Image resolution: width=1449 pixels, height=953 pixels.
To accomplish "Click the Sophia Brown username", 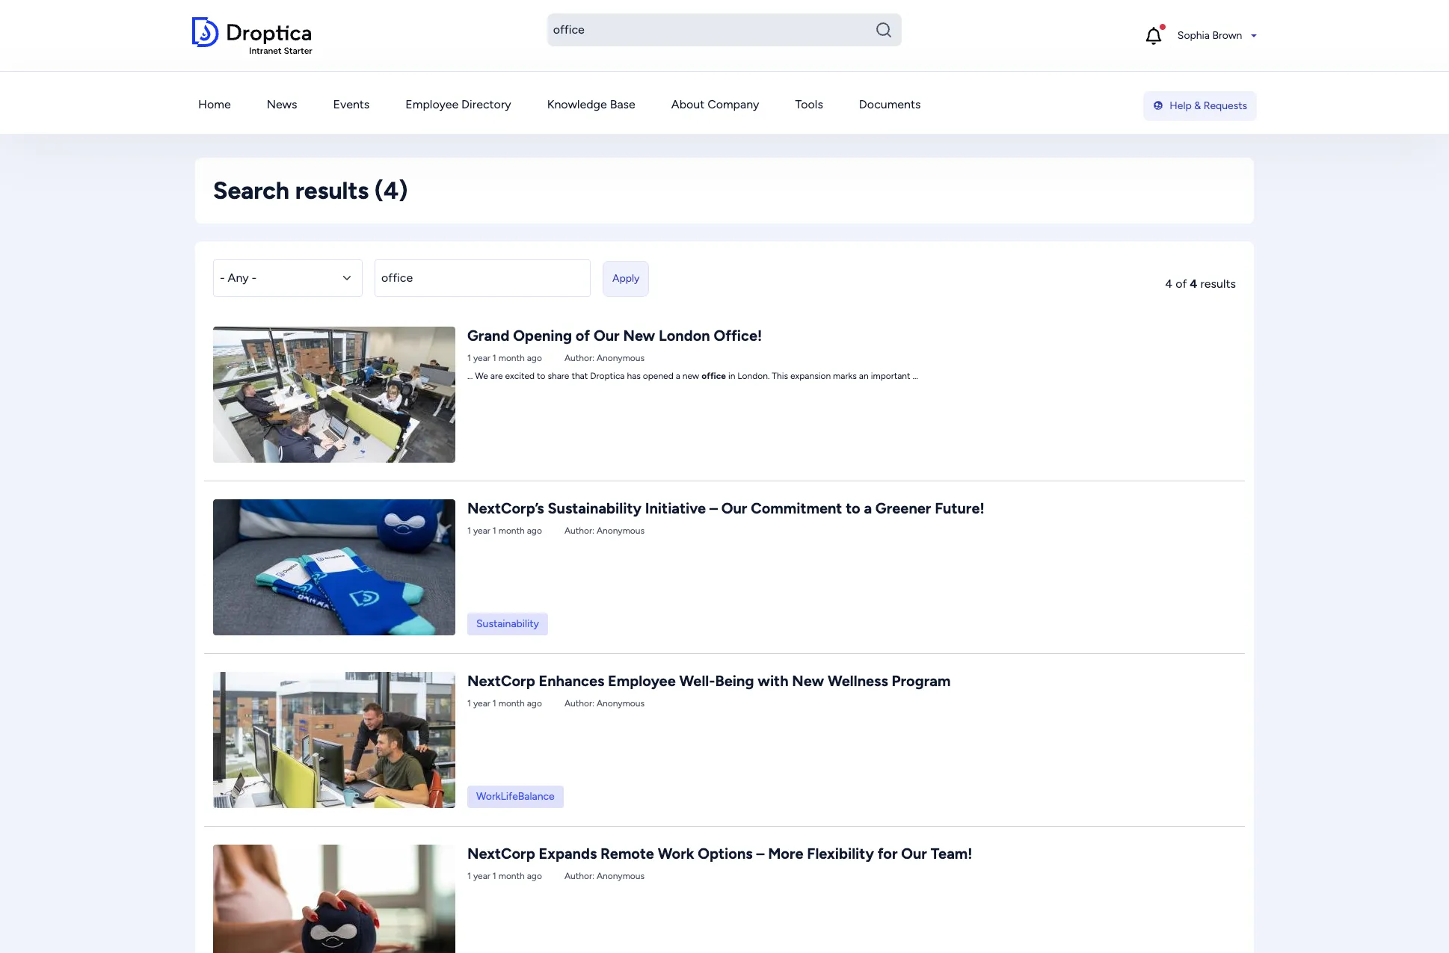I will (1209, 35).
